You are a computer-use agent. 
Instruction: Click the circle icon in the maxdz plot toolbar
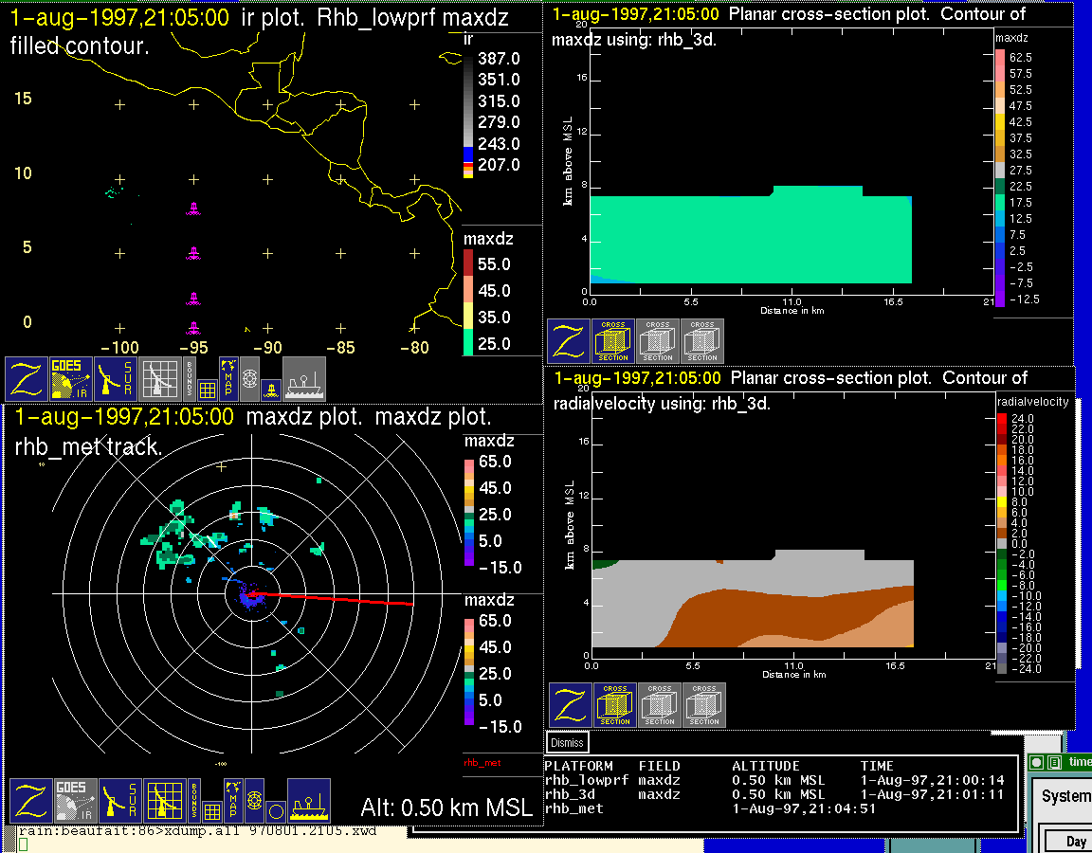pyautogui.click(x=274, y=811)
